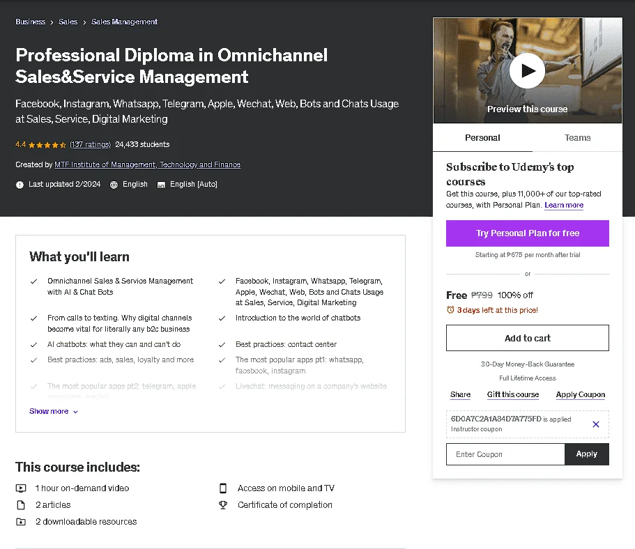Click the crossed-out ₱799 price
The width and height of the screenshot is (635, 549).
pyautogui.click(x=482, y=295)
